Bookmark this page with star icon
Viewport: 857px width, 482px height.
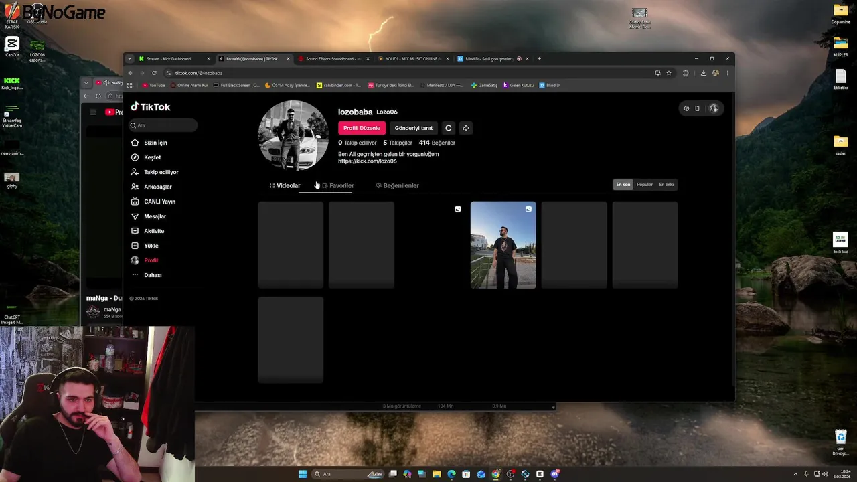click(x=669, y=73)
